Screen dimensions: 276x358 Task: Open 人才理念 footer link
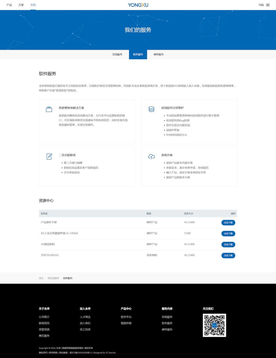(85, 317)
